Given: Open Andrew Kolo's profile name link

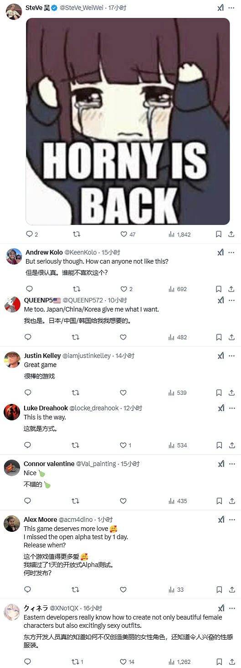Looking at the screenshot, I should pos(44,252).
